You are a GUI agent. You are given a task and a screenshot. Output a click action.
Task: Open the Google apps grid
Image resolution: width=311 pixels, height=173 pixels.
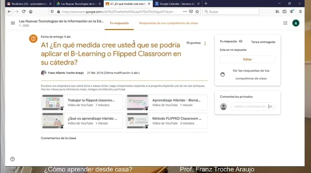(x=285, y=23)
